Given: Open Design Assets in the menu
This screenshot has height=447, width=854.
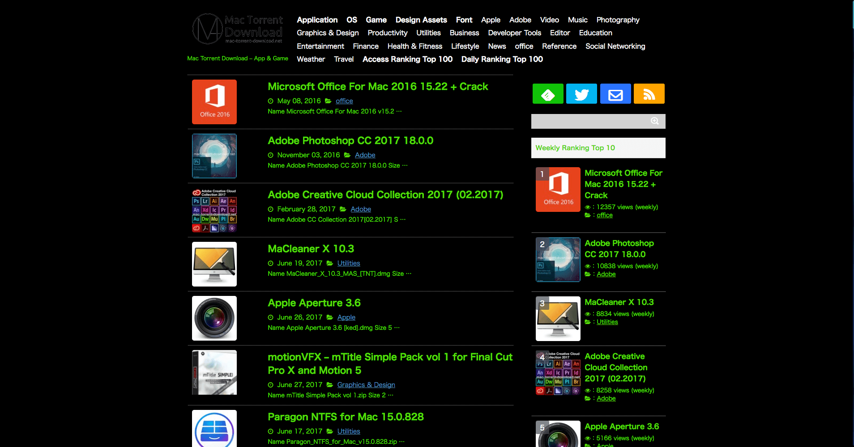Looking at the screenshot, I should point(421,20).
